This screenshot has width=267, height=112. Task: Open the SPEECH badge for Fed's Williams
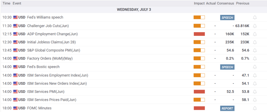point(227,18)
